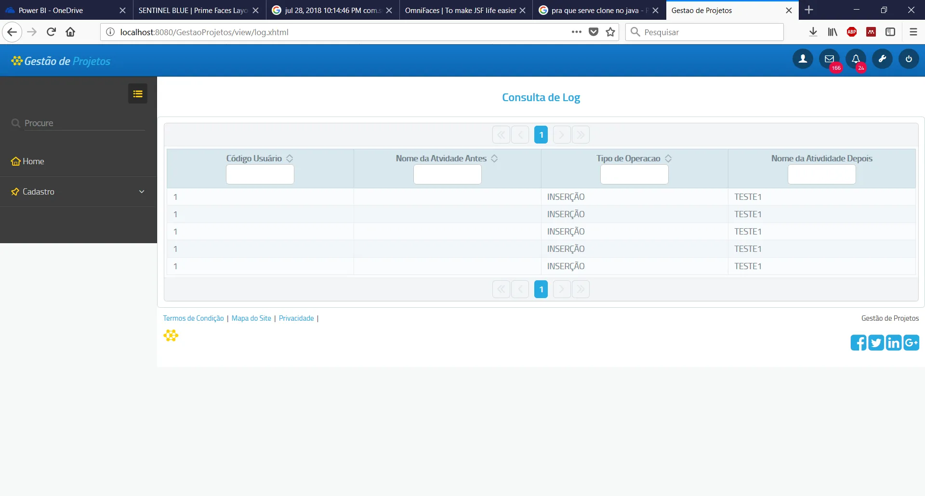The height and width of the screenshot is (496, 925).
Task: Click the wrench settings icon
Action: coord(882,59)
